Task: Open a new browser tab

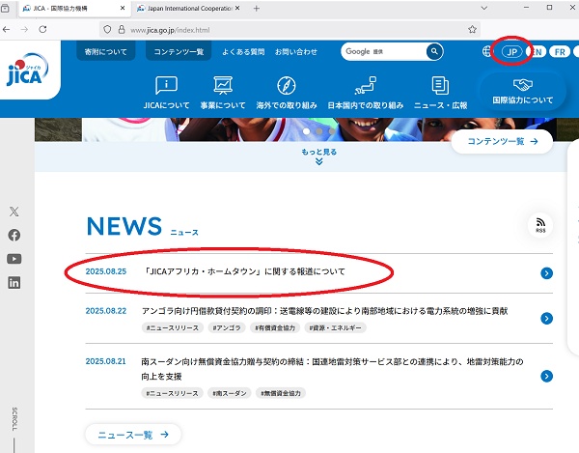Action: [x=257, y=8]
